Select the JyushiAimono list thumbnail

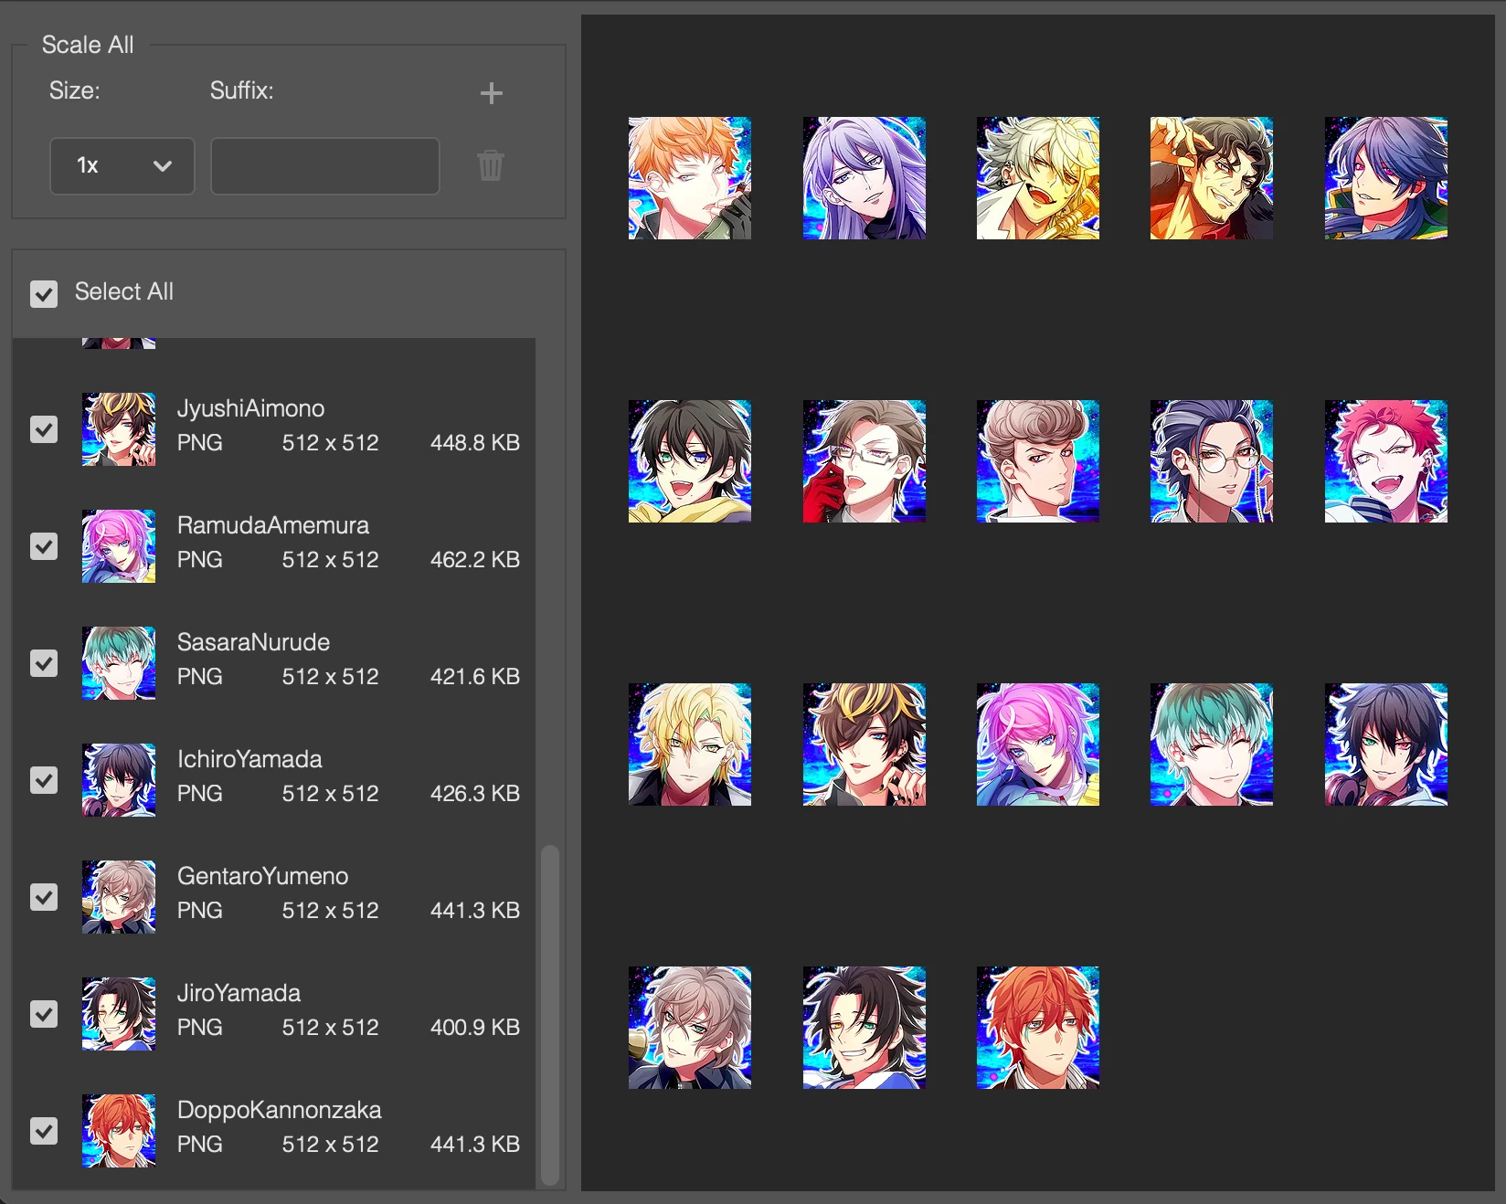pyautogui.click(x=119, y=429)
